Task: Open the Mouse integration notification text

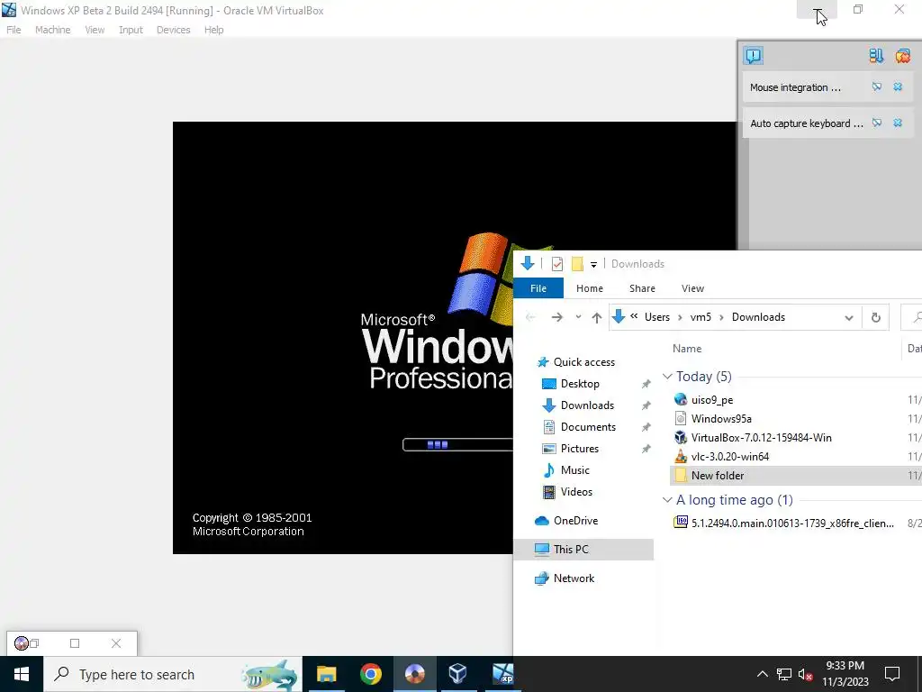Action: click(795, 87)
